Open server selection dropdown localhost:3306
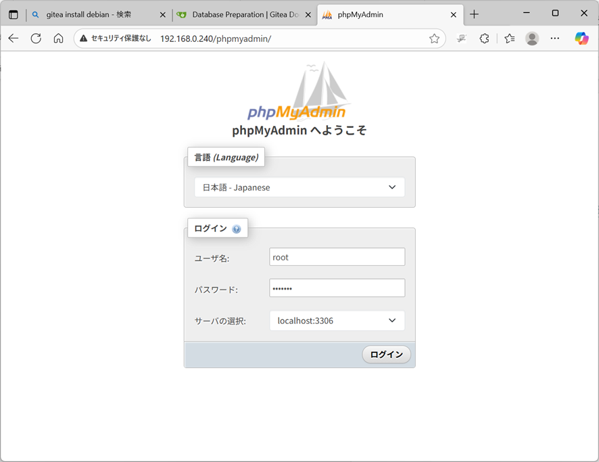 tap(337, 321)
